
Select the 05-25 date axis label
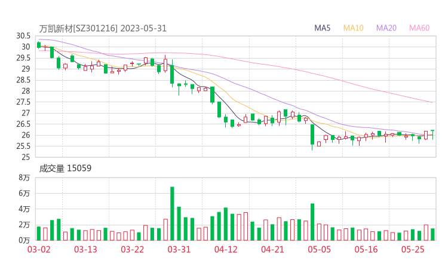(413, 249)
